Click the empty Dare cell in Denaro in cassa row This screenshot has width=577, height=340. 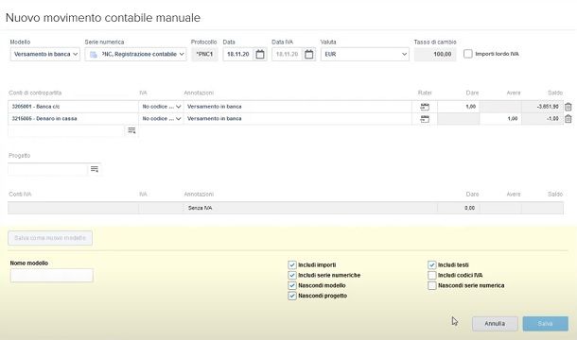click(458, 119)
